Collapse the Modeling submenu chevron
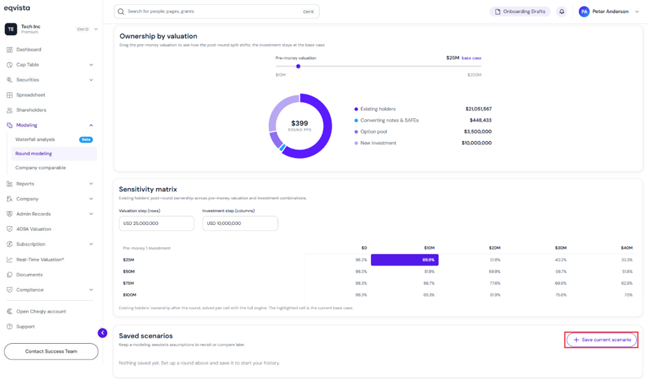The width and height of the screenshot is (648, 379). point(91,125)
